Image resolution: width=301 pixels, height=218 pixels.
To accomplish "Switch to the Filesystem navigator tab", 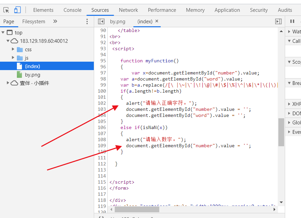I will (34, 22).
